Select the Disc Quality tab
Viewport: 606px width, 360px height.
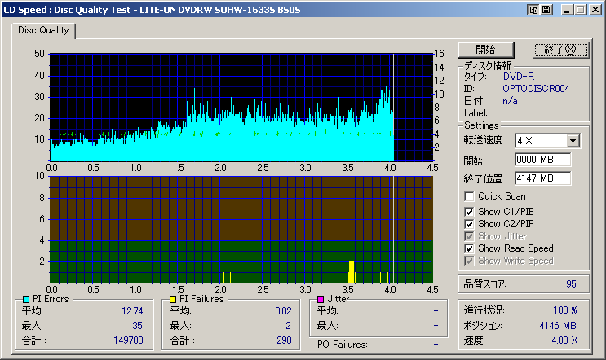[43, 30]
